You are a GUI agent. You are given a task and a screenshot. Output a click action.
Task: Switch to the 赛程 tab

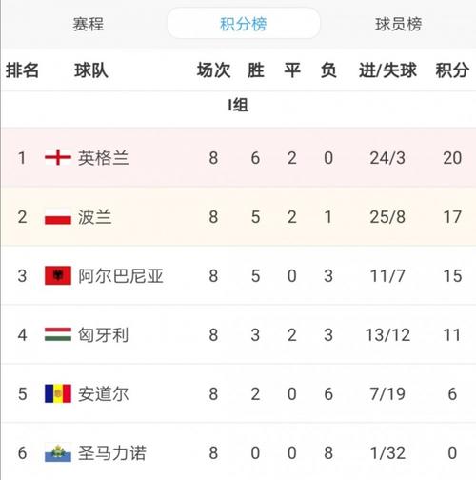pyautogui.click(x=88, y=25)
